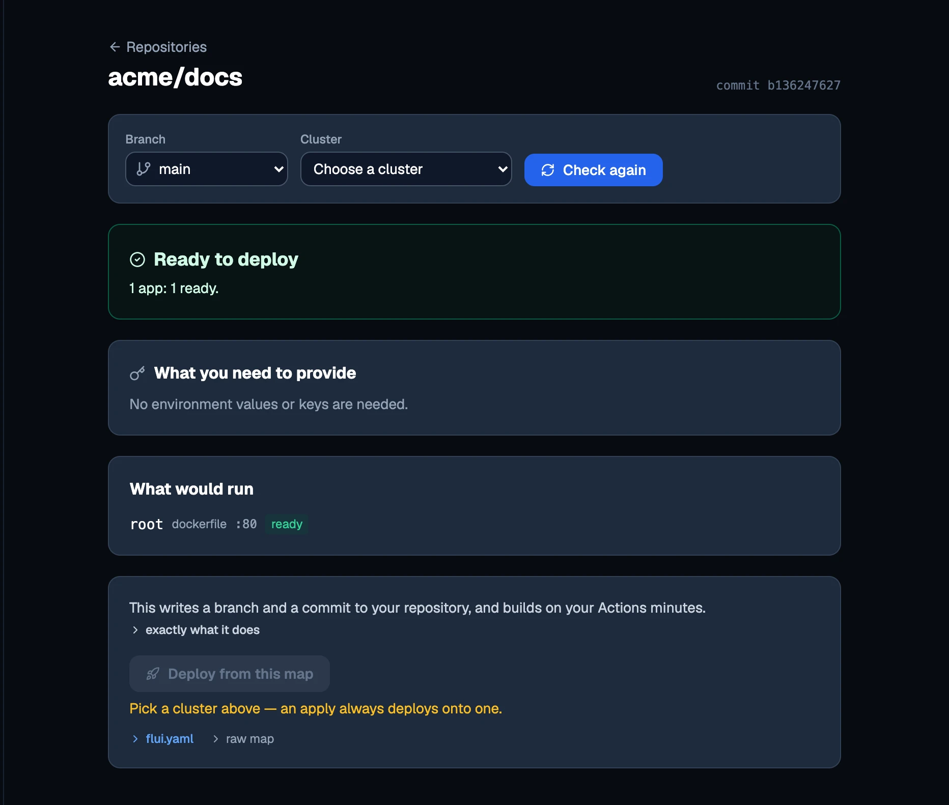949x805 pixels.
Task: Click the chevron arrow next to flui.yaml
Action: [135, 739]
